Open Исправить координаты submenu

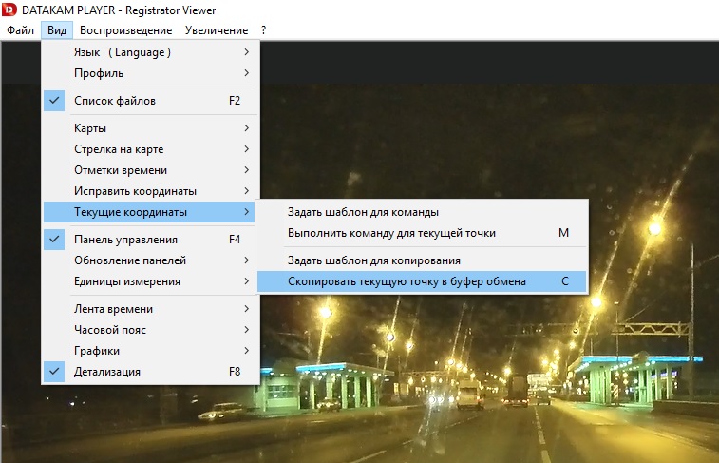point(150,191)
